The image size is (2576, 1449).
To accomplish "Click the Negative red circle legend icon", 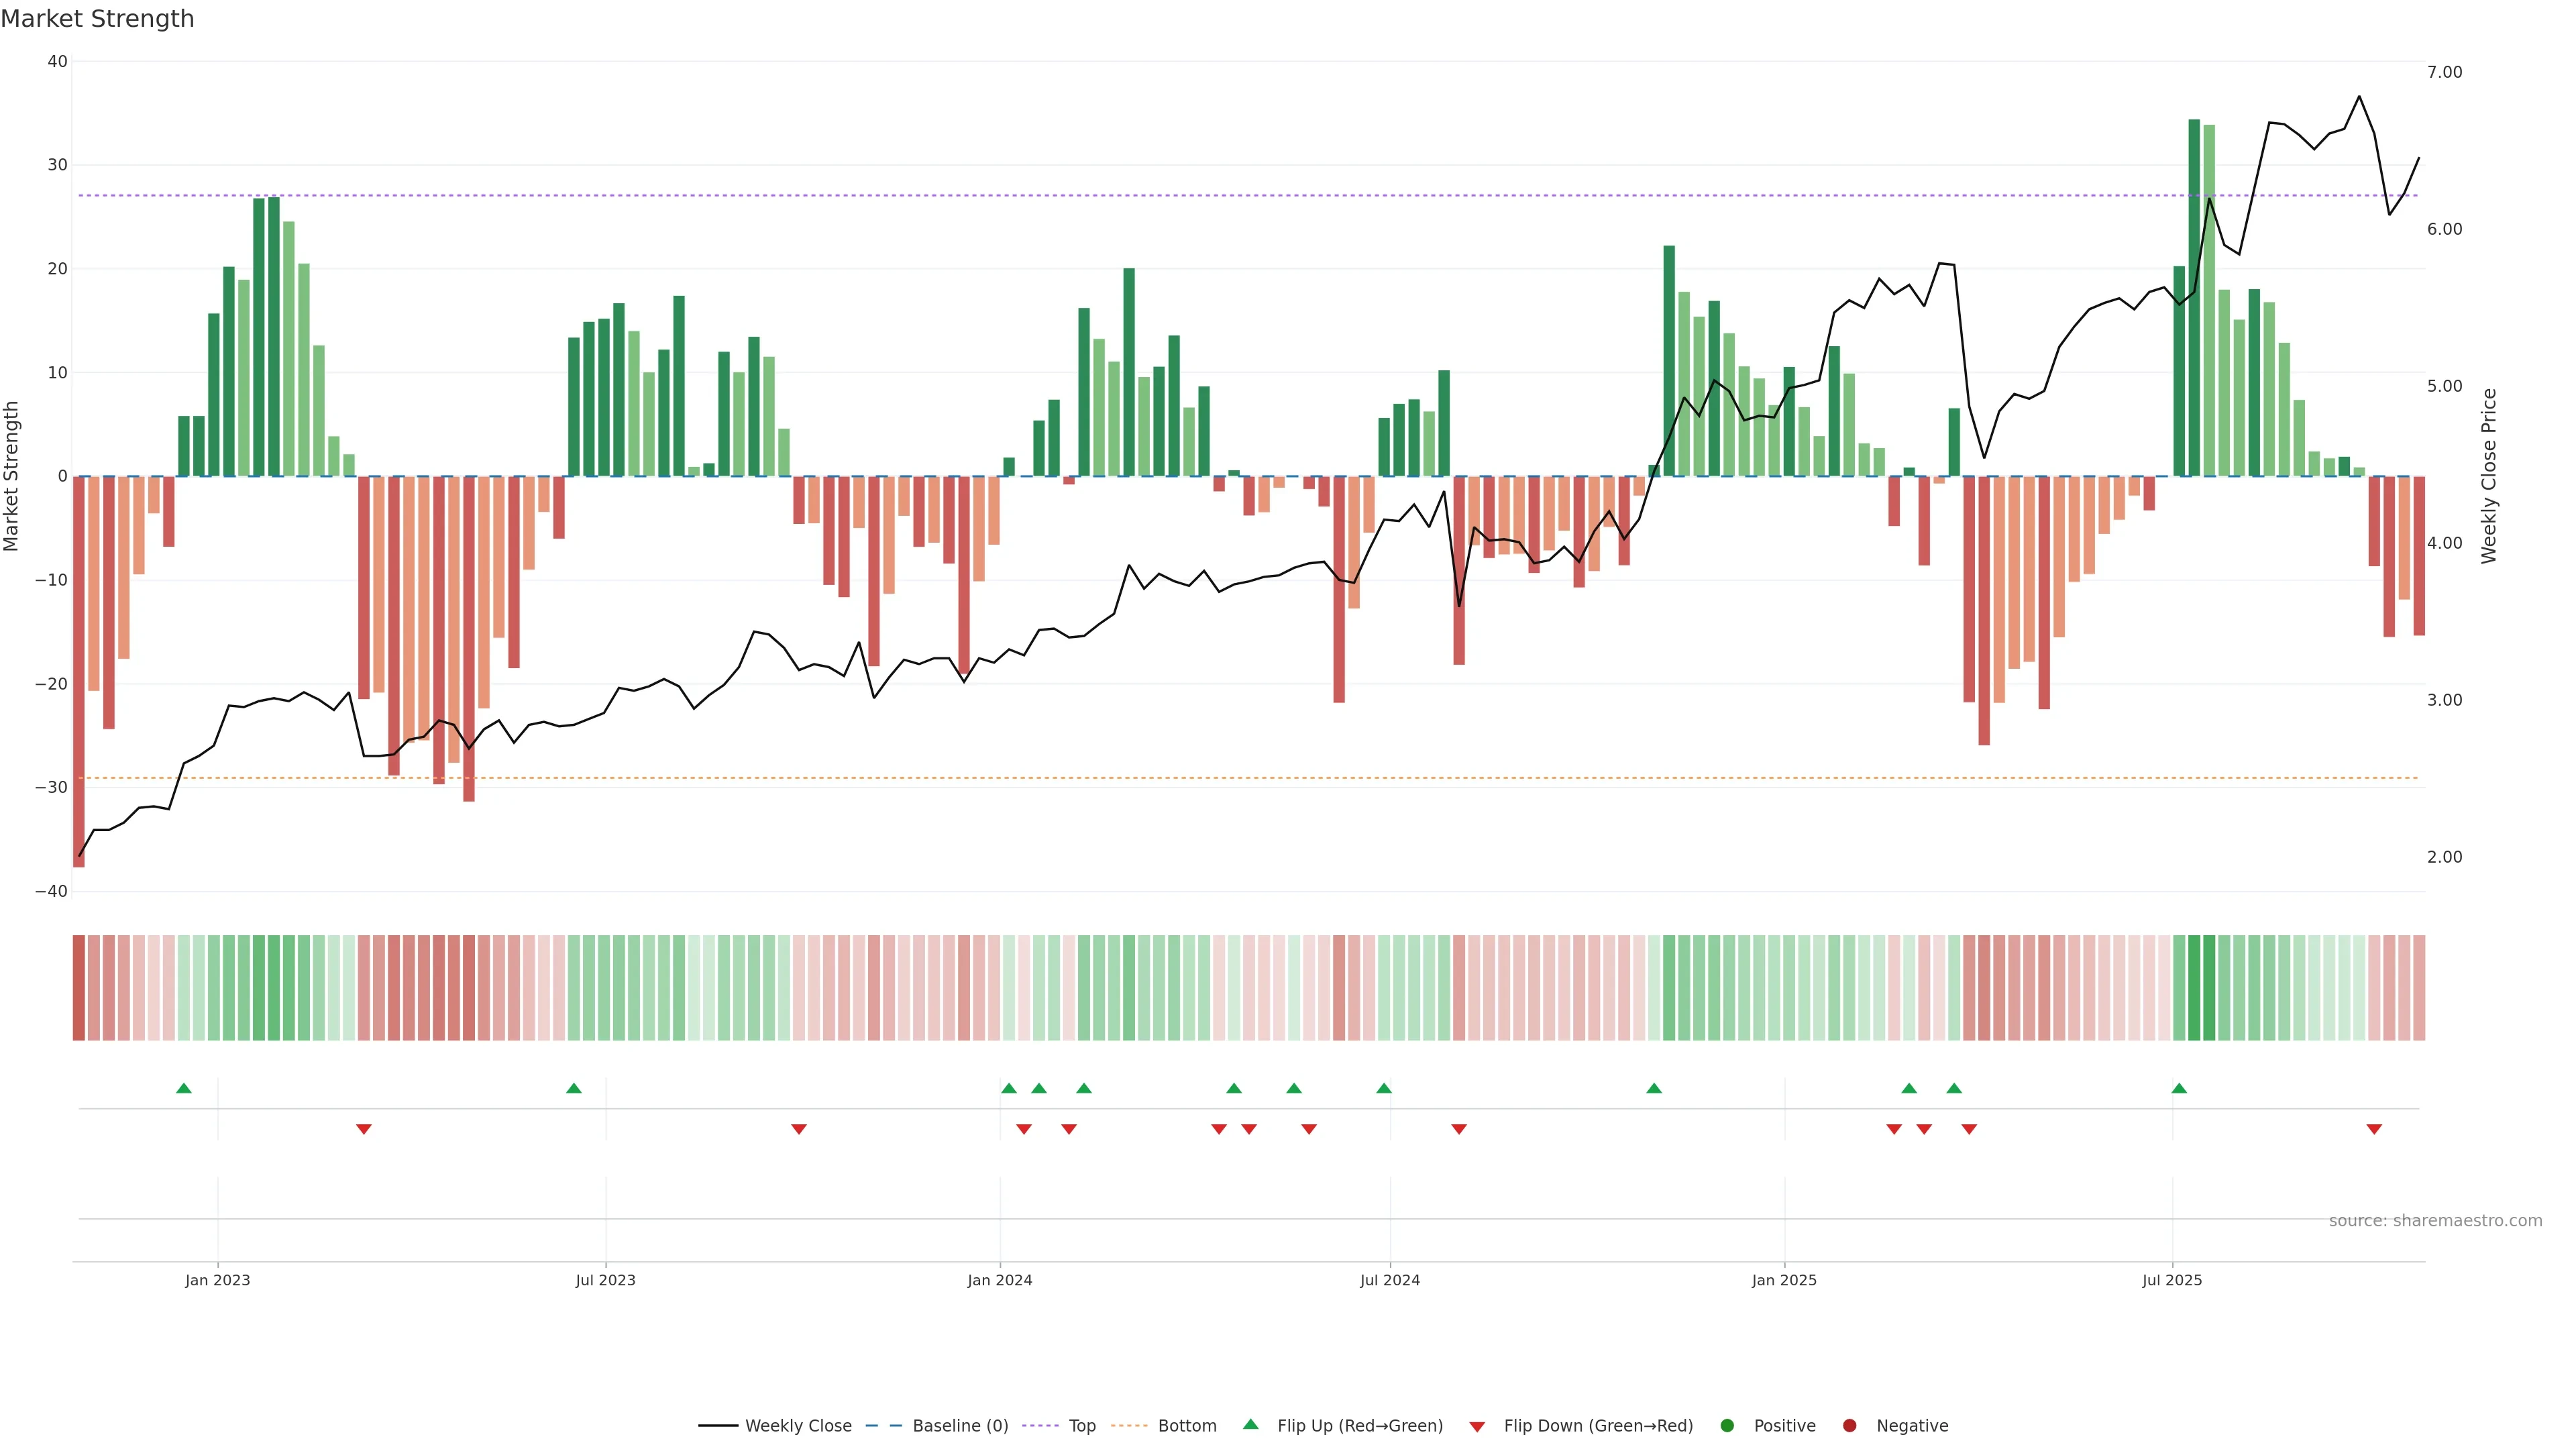I will (x=1849, y=1426).
